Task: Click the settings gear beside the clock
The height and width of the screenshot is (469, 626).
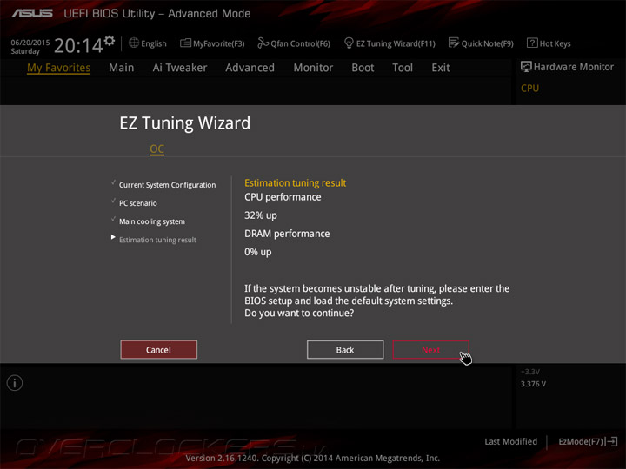Action: [110, 40]
